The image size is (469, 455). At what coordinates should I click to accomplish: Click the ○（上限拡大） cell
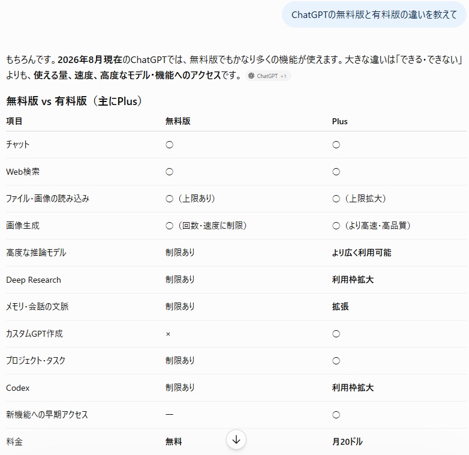359,199
